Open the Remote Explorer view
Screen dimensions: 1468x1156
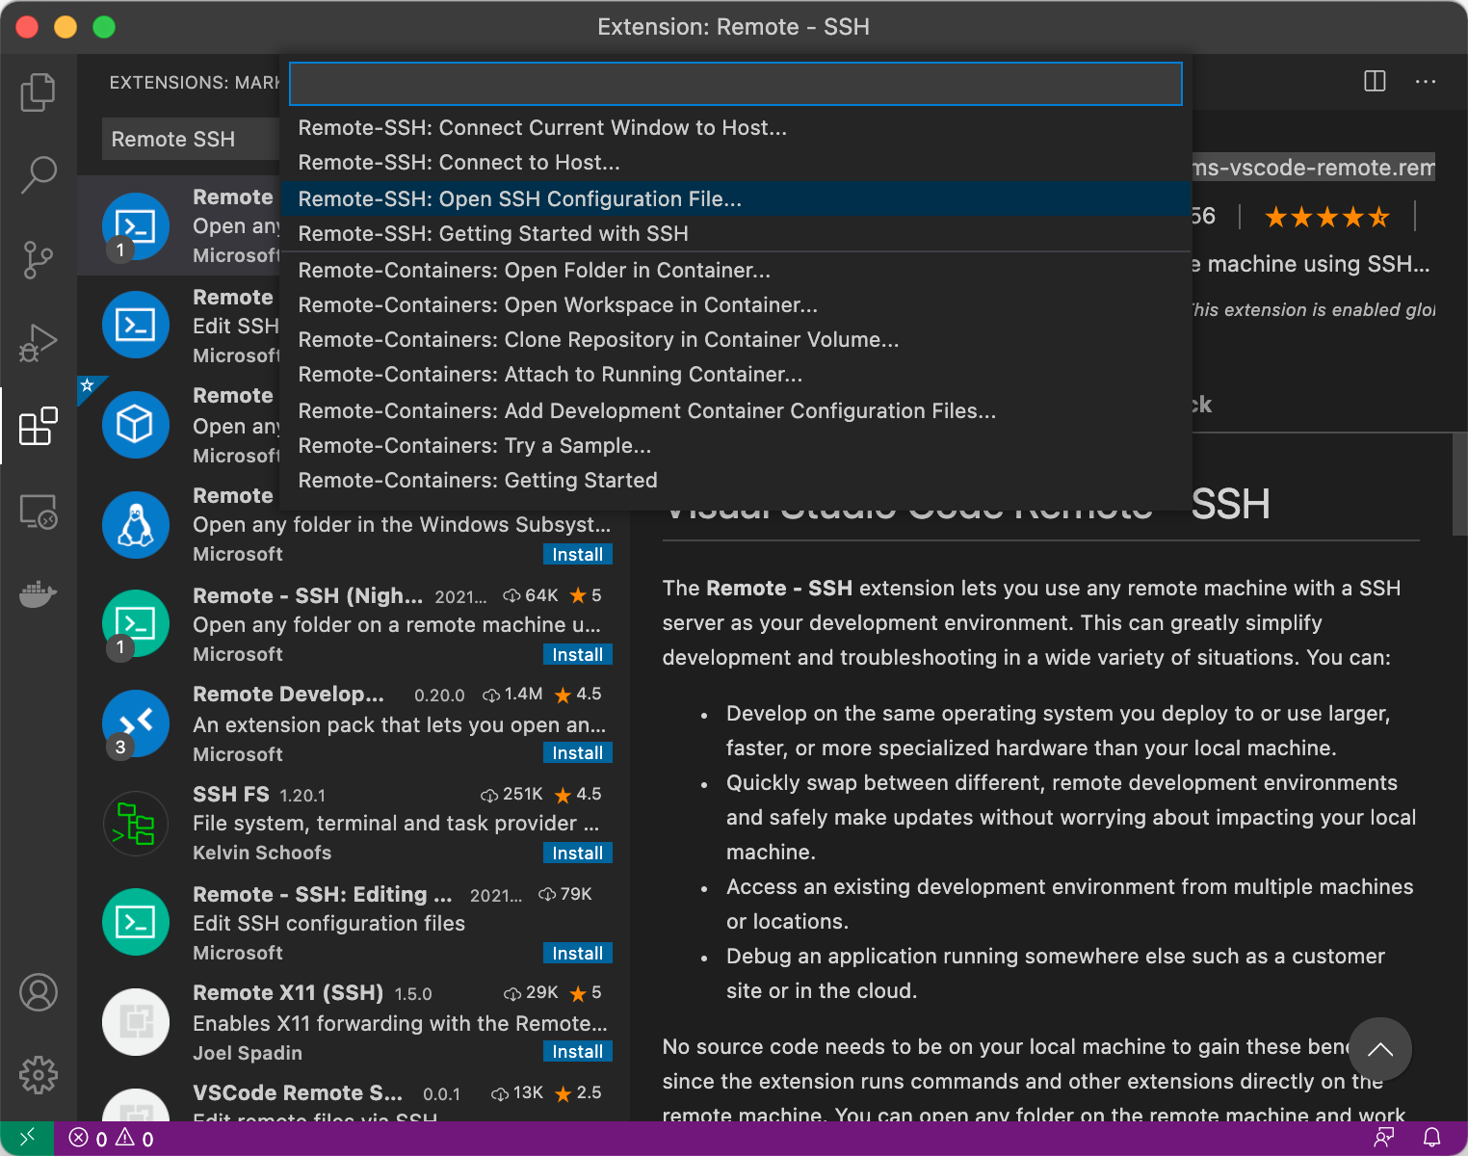38,511
